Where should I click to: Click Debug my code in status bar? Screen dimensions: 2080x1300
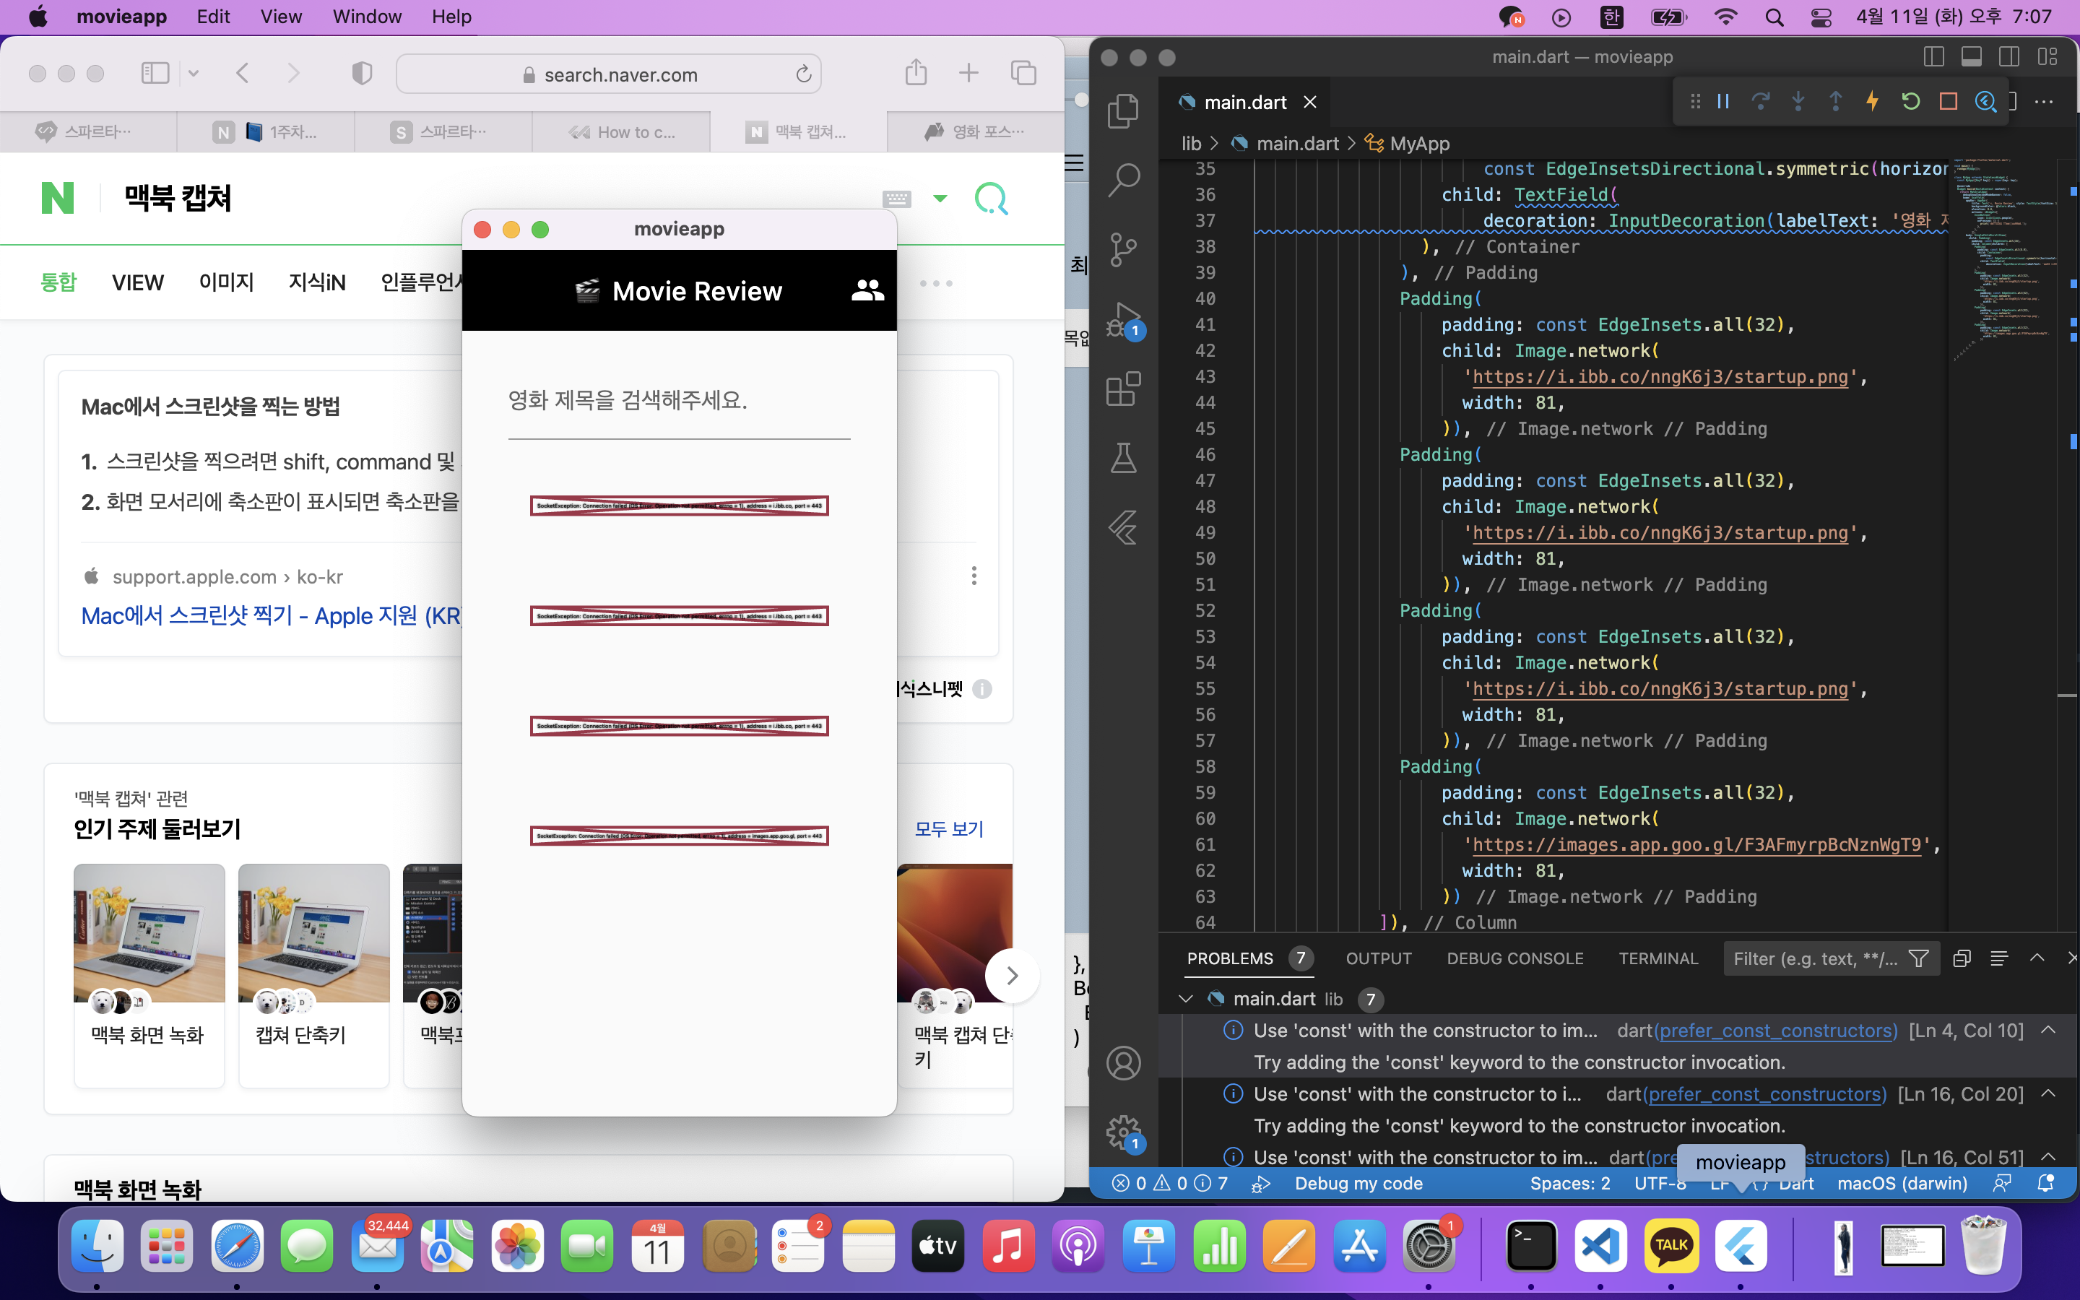[x=1358, y=1184]
